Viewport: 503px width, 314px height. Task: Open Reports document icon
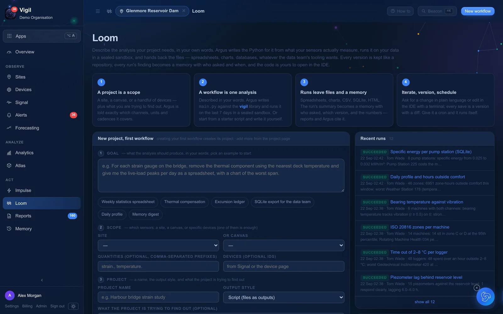pos(9,216)
